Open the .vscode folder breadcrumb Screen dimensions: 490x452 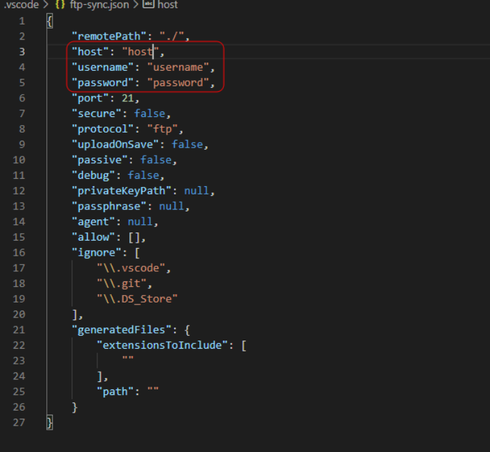[x=21, y=5]
